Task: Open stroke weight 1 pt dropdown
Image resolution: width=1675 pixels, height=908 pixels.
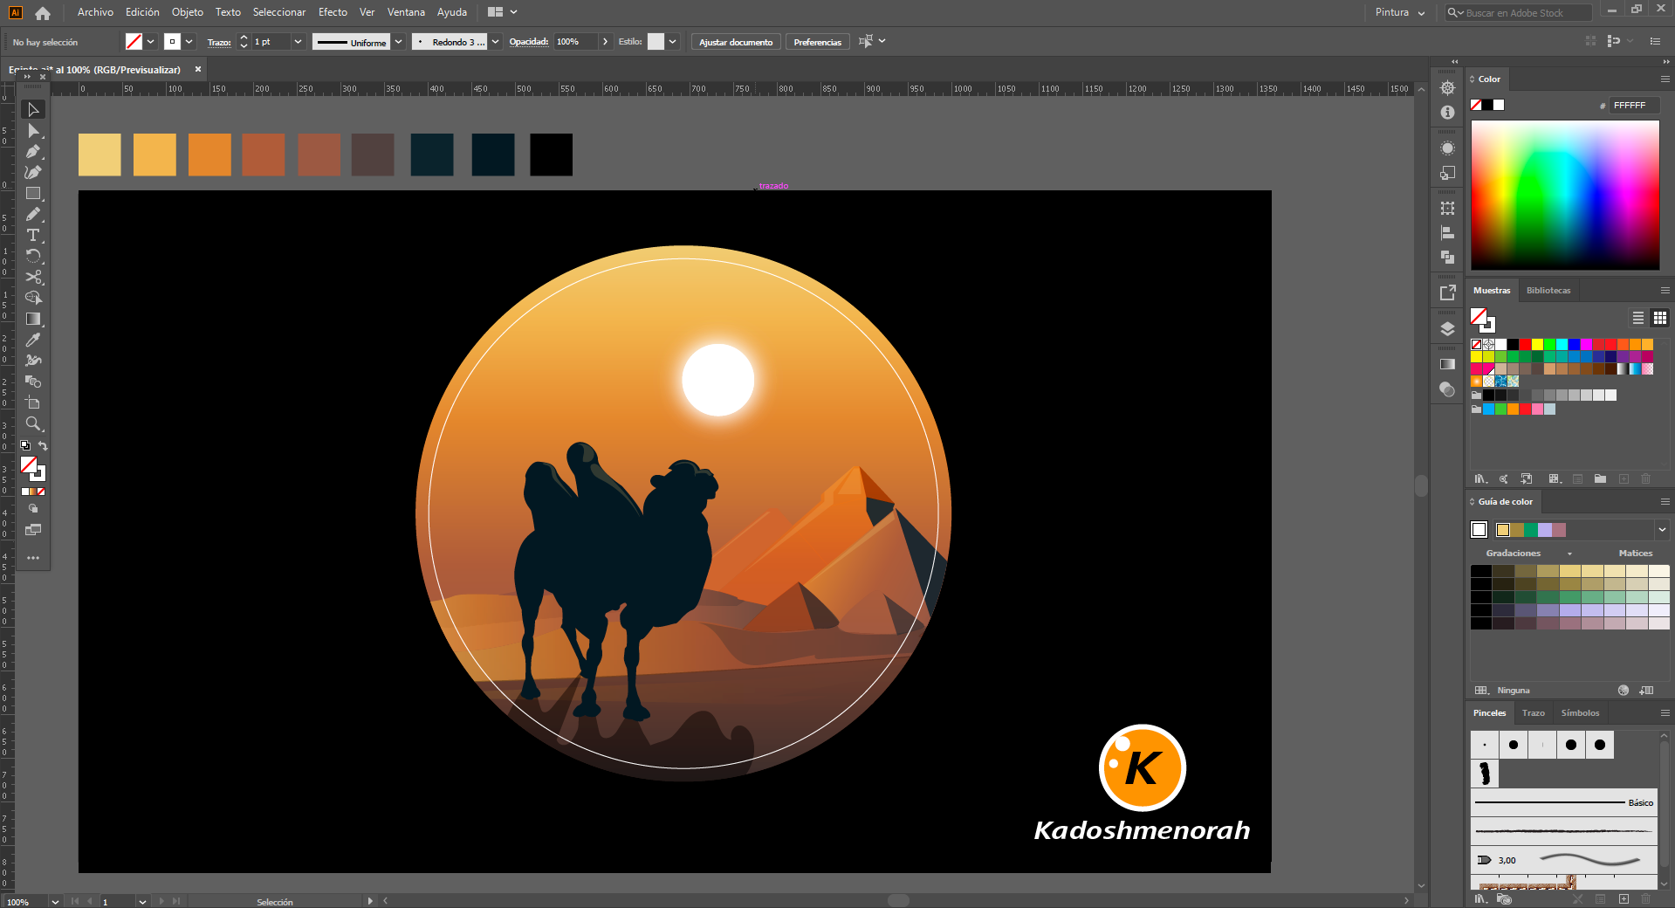Action: [298, 42]
